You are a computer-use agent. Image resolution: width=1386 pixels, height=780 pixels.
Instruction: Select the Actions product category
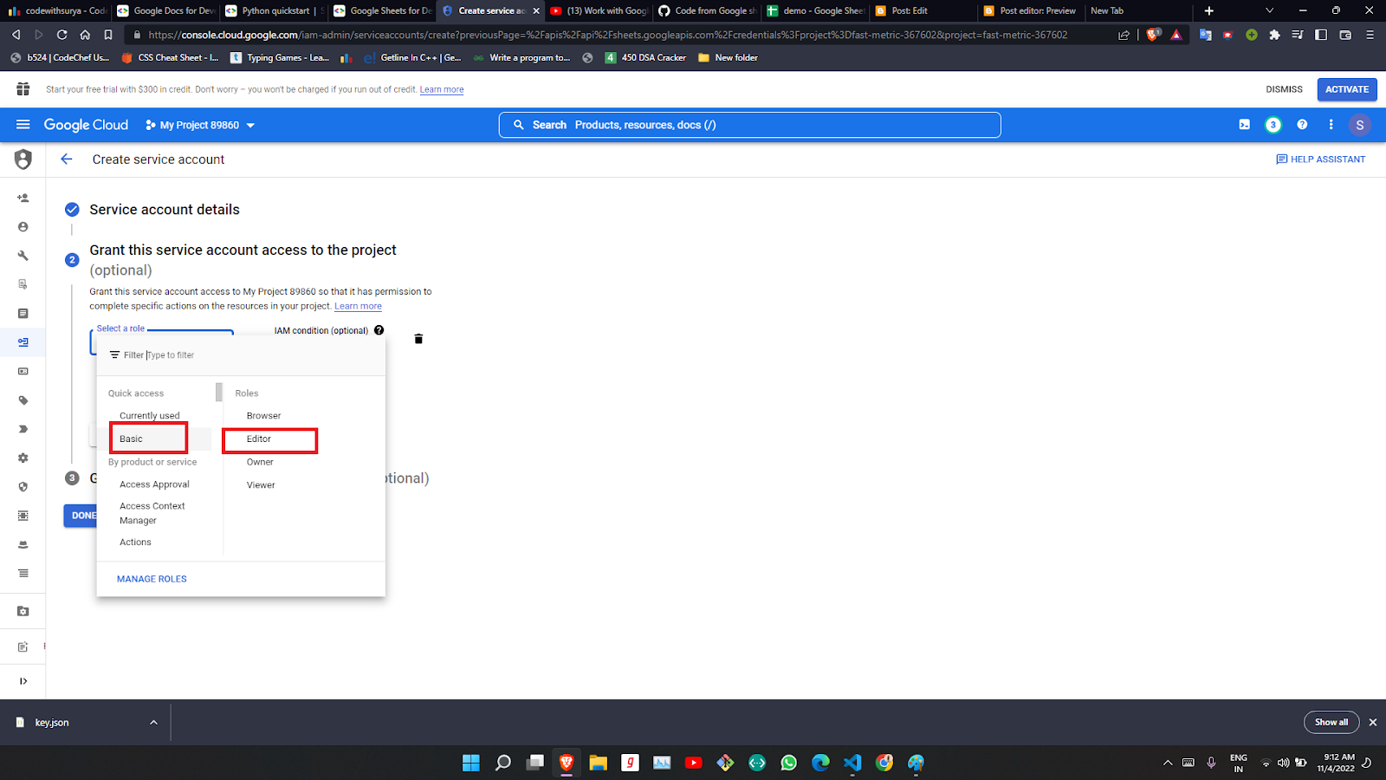coord(135,543)
